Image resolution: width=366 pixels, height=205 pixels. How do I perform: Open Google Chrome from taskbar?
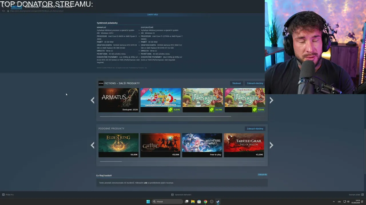pos(205,202)
